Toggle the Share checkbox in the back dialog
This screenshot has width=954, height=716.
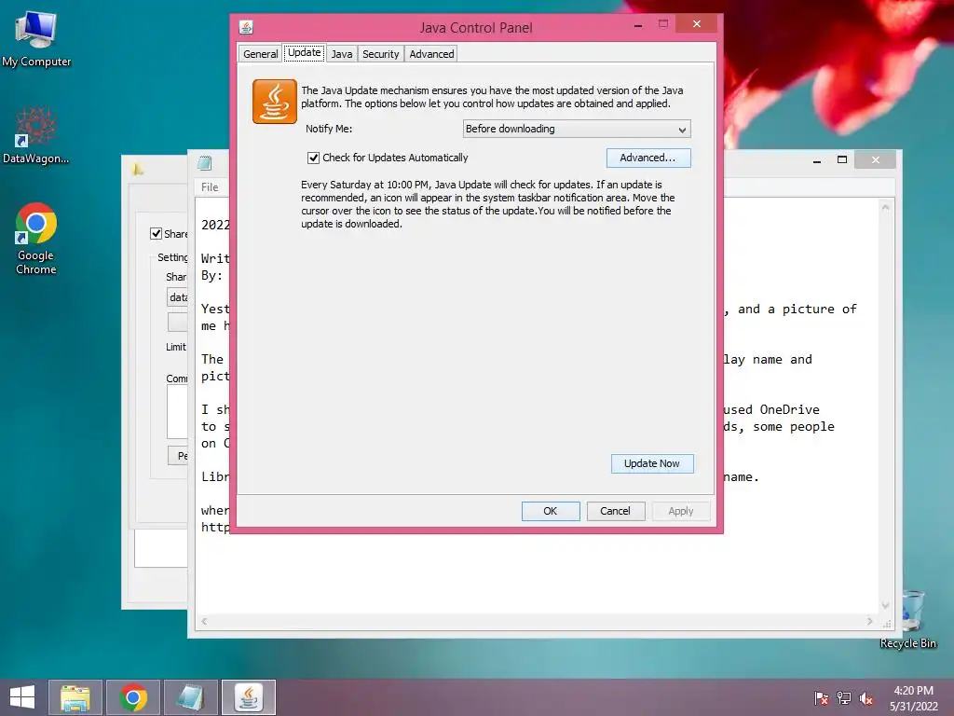[156, 234]
